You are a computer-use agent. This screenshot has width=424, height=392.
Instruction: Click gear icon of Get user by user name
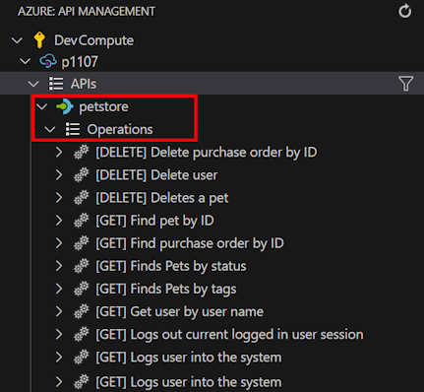click(x=82, y=311)
